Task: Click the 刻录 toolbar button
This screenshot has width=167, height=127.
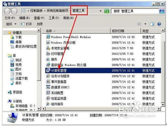Action: tap(40, 24)
